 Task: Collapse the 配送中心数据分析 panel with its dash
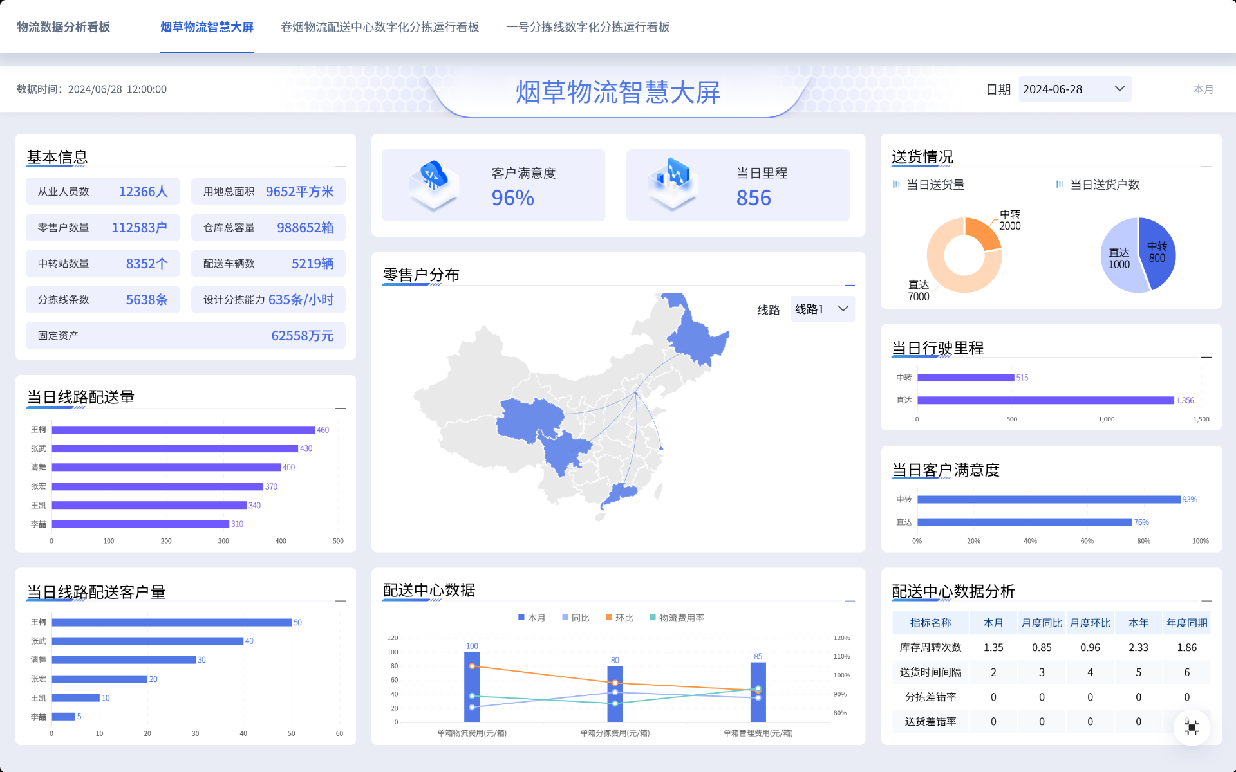point(1206,601)
